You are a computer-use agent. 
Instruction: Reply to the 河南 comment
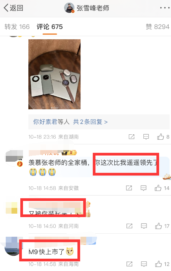tap(144, 226)
